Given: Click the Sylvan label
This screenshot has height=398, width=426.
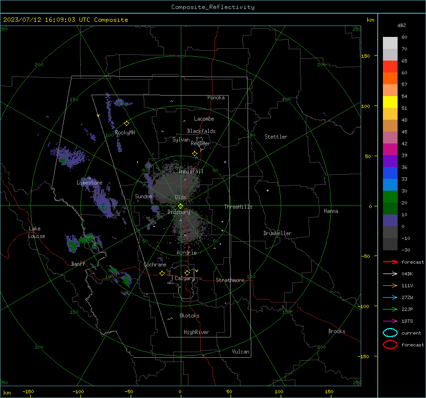Looking at the screenshot, I should click(x=181, y=140).
